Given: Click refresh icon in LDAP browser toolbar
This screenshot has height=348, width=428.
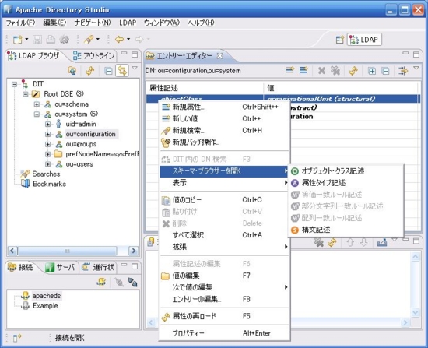Looking at the screenshot, I should pyautogui.click(x=89, y=71).
